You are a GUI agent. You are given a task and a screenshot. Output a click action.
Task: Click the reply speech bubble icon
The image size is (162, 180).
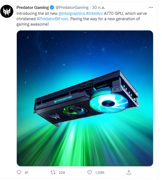(x=19, y=172)
